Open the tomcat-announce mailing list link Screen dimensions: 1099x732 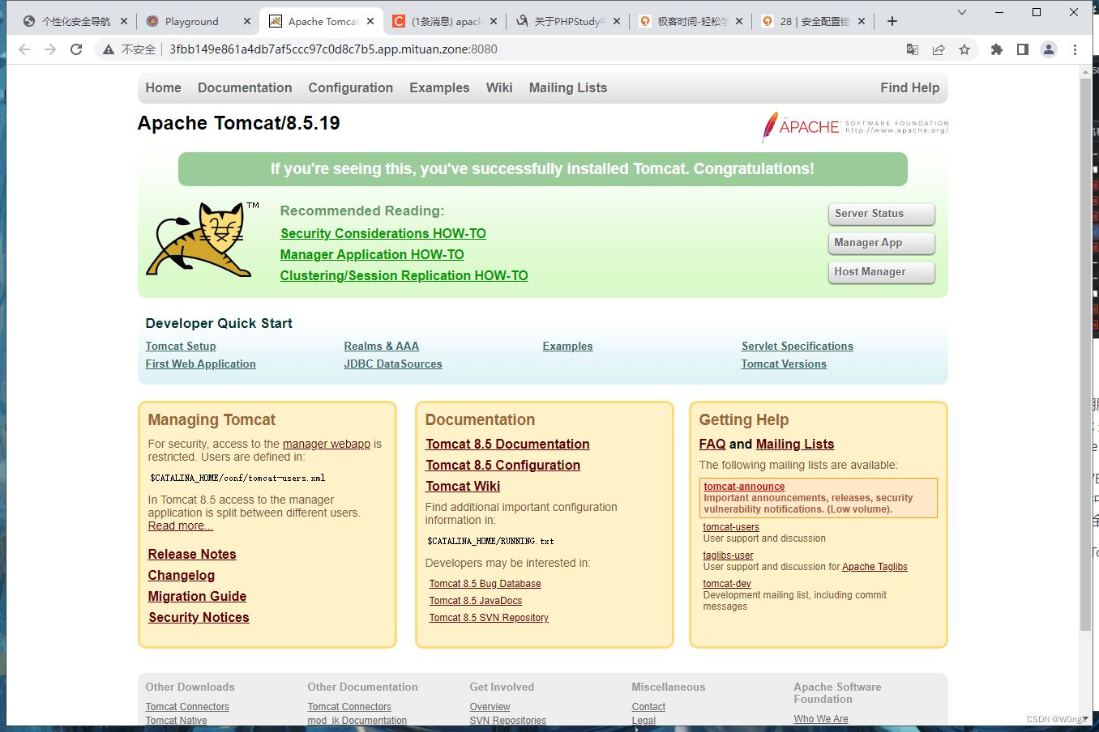(x=744, y=487)
